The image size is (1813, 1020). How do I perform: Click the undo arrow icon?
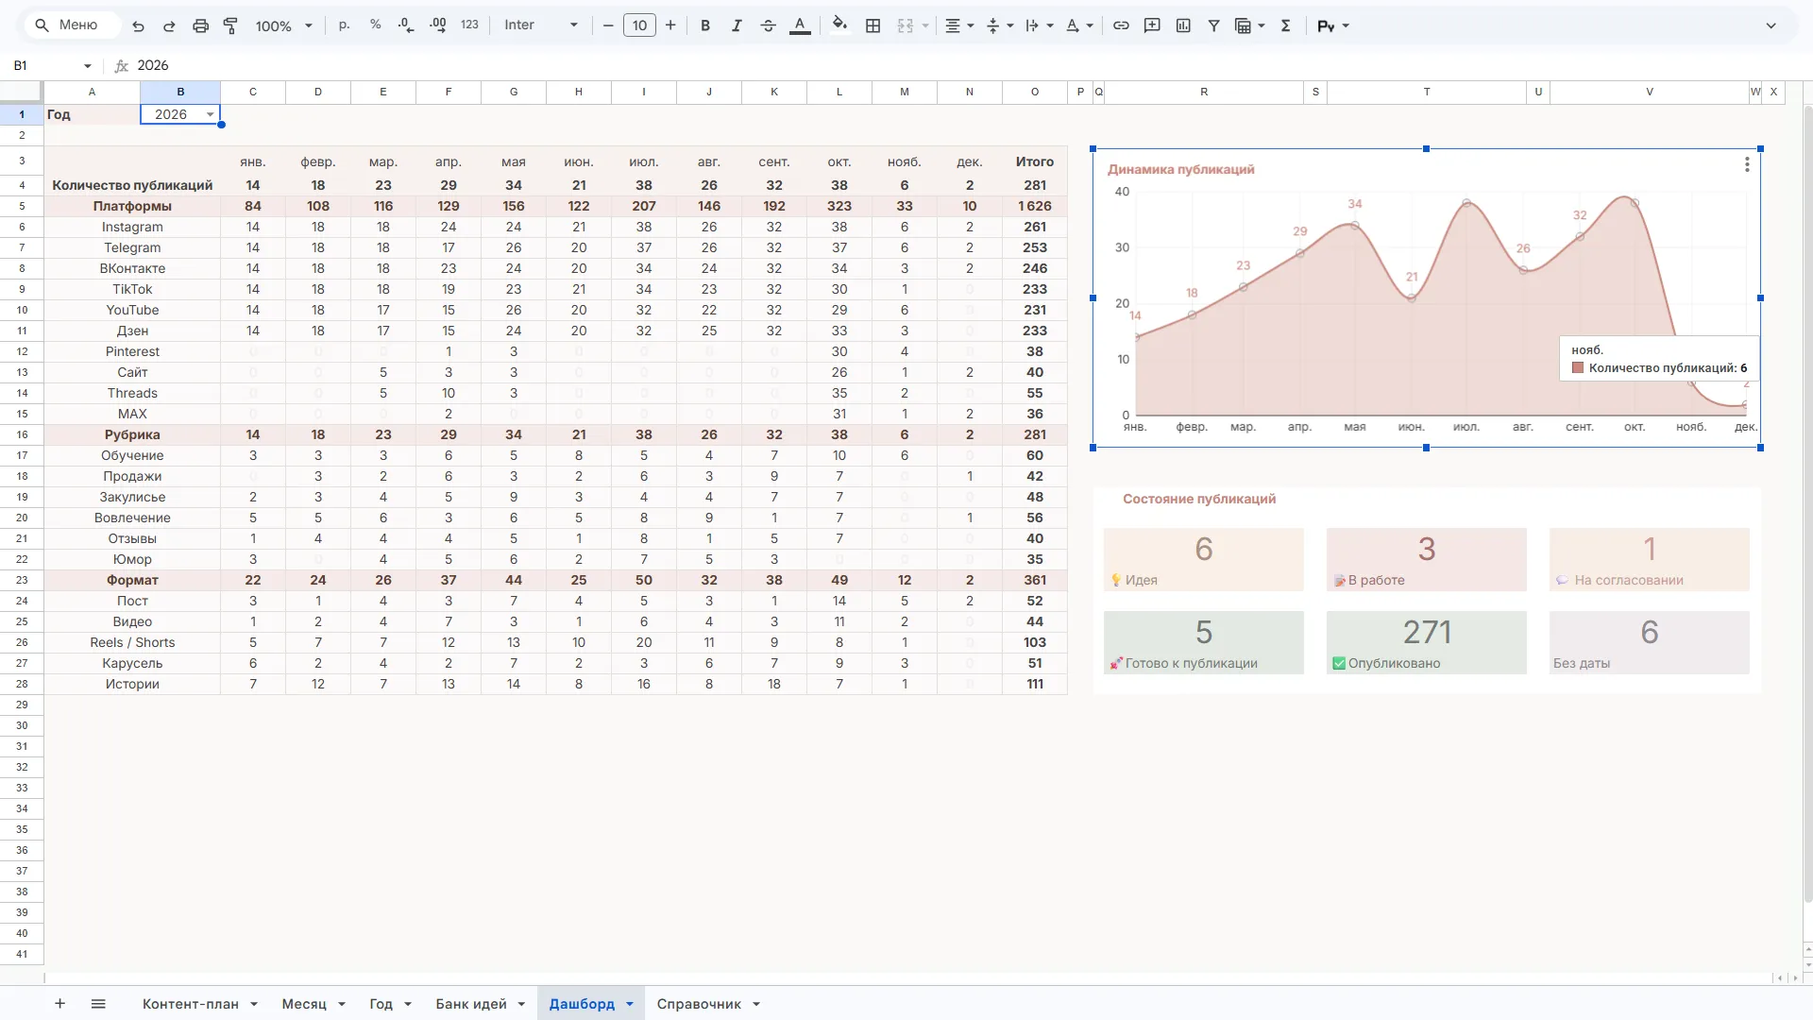[139, 25]
